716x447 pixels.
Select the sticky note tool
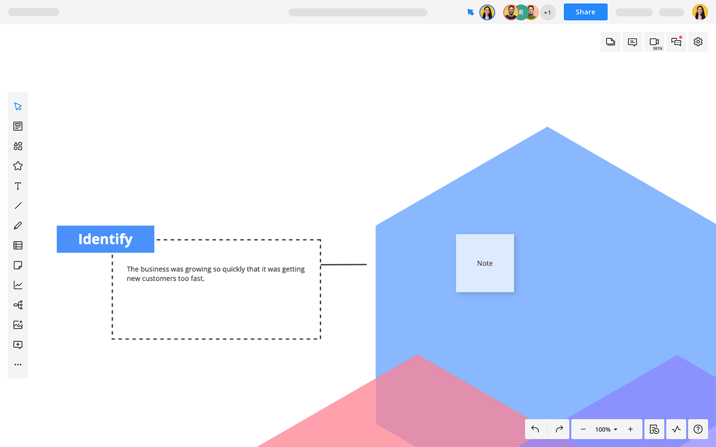coord(18,265)
